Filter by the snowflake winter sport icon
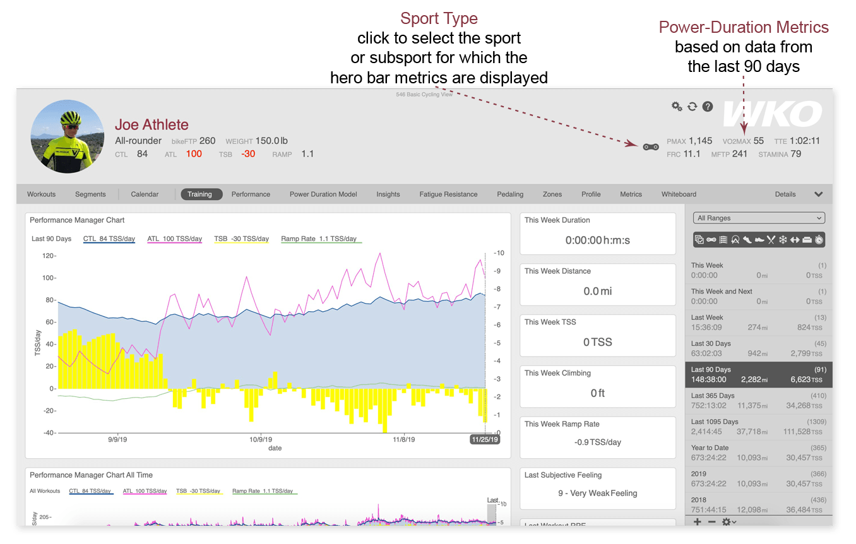This screenshot has width=856, height=544. pos(783,240)
